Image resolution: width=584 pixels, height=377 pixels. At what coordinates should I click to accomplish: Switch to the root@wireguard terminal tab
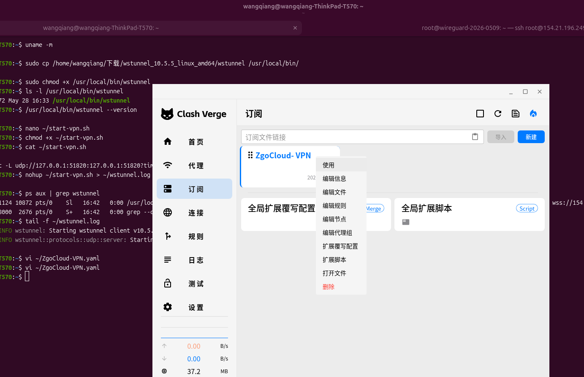[x=503, y=28]
